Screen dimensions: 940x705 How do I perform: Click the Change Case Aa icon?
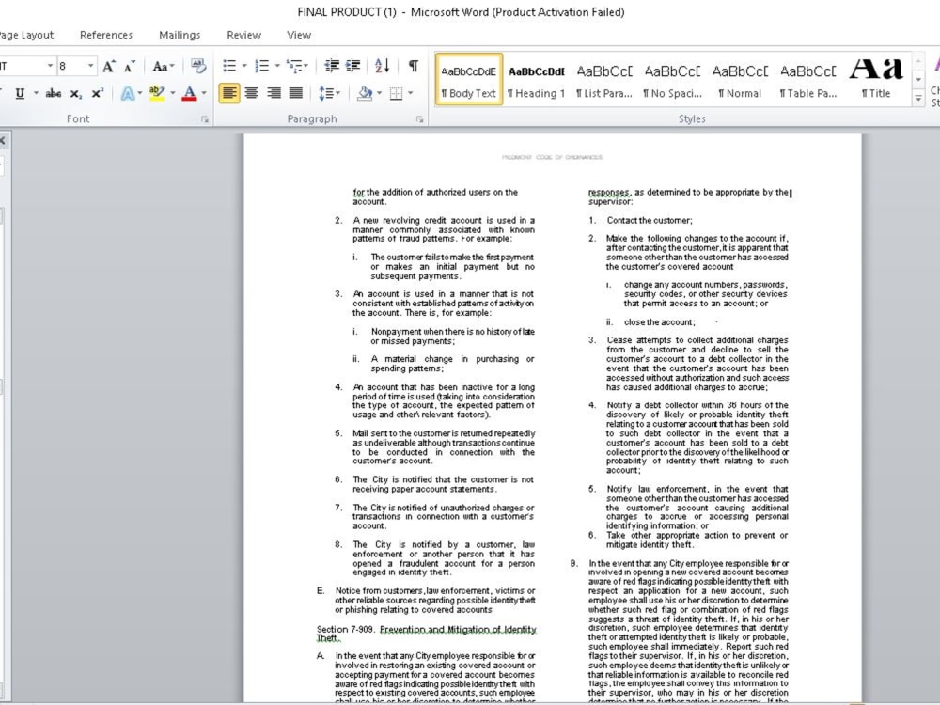tap(161, 66)
